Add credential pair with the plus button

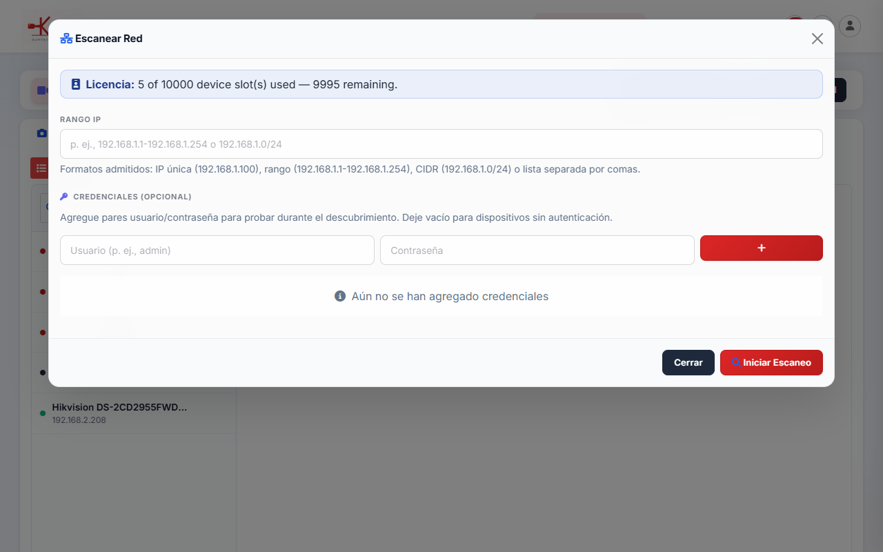[x=762, y=248]
